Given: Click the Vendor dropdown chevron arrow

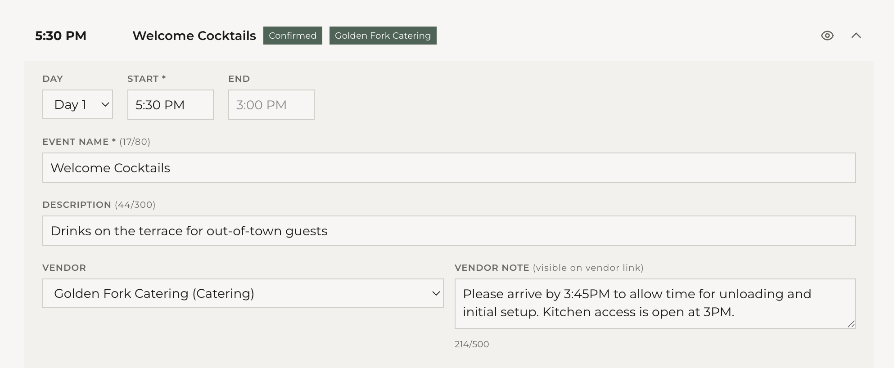Looking at the screenshot, I should pos(436,293).
